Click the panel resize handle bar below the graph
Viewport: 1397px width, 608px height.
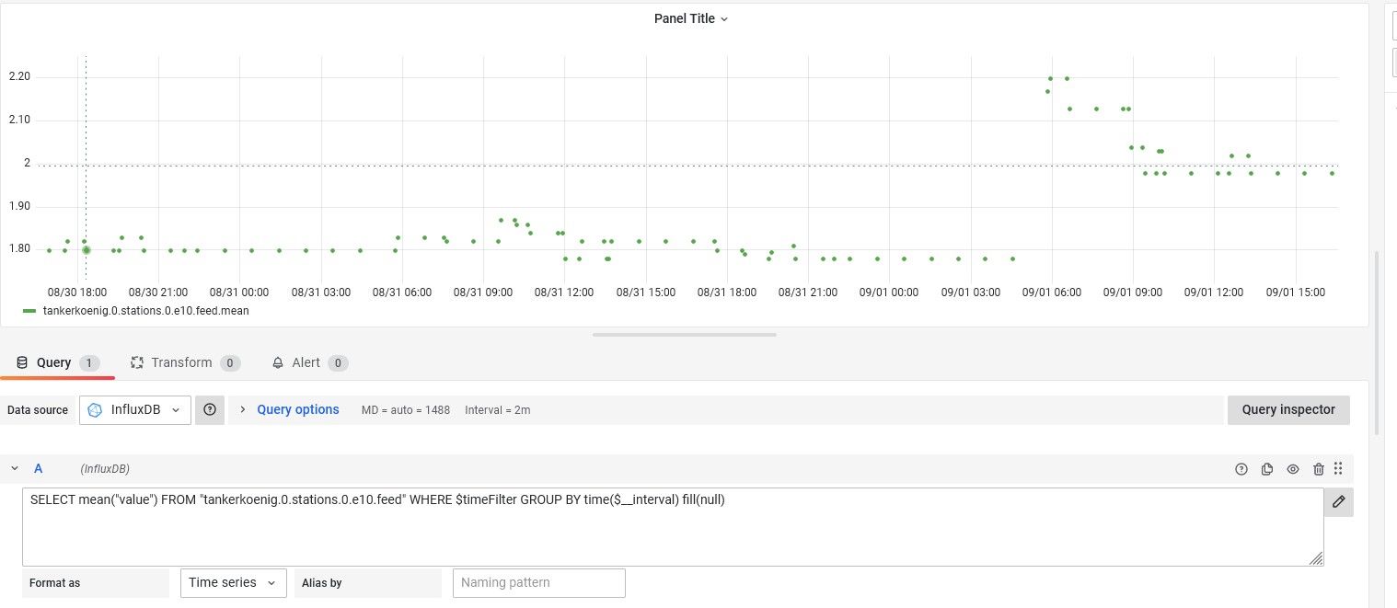pos(685,335)
